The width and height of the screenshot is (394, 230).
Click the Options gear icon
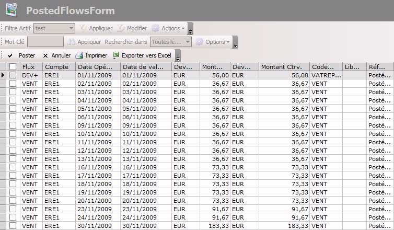pyautogui.click(x=199, y=42)
